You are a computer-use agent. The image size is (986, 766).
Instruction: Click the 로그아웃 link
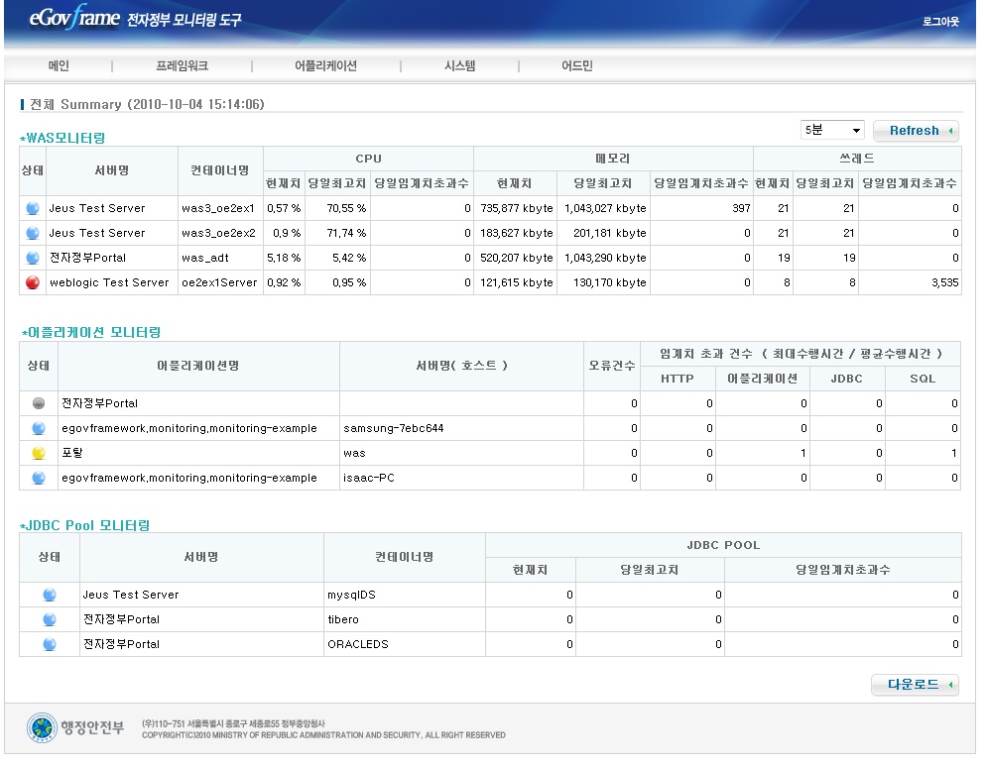coord(940,21)
